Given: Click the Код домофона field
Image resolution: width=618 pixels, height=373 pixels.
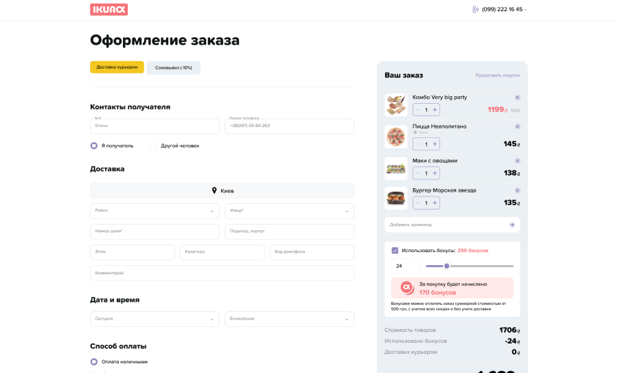Looking at the screenshot, I should click(312, 252).
